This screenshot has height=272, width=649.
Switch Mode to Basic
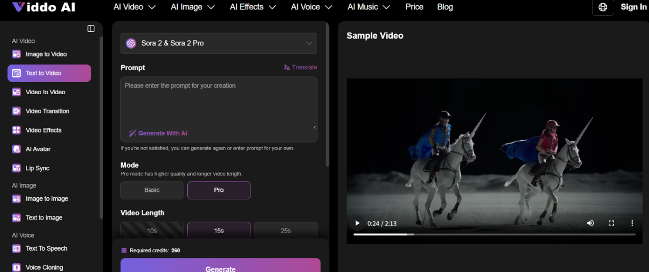[x=152, y=190]
